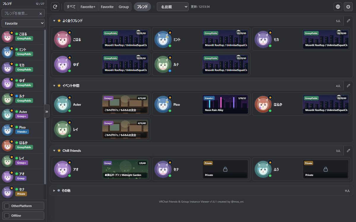The height and width of the screenshot is (222, 356).
Task: Open the language globe icon
Action: 338,7
